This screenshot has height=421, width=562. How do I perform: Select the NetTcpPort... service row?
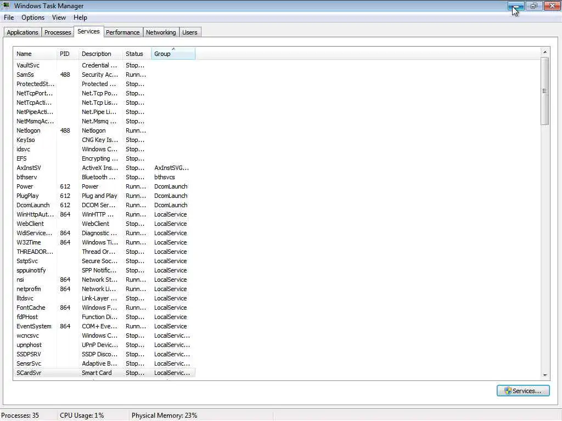(x=104, y=93)
